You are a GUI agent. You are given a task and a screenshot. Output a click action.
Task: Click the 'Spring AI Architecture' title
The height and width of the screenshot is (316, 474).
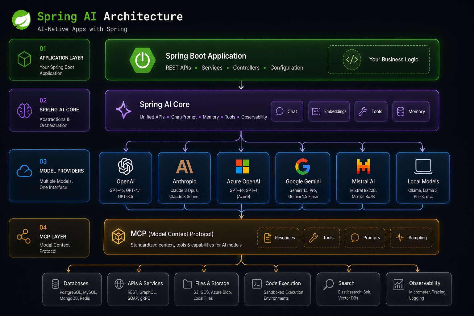coord(110,16)
